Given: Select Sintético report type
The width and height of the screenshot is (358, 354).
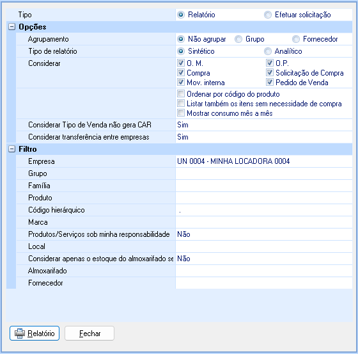Looking at the screenshot, I should pos(181,51).
